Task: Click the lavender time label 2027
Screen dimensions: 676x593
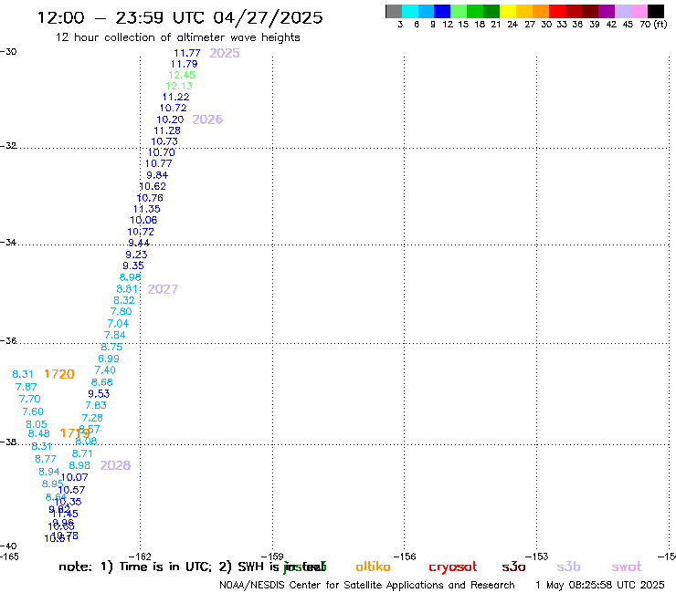Action: coord(163,289)
